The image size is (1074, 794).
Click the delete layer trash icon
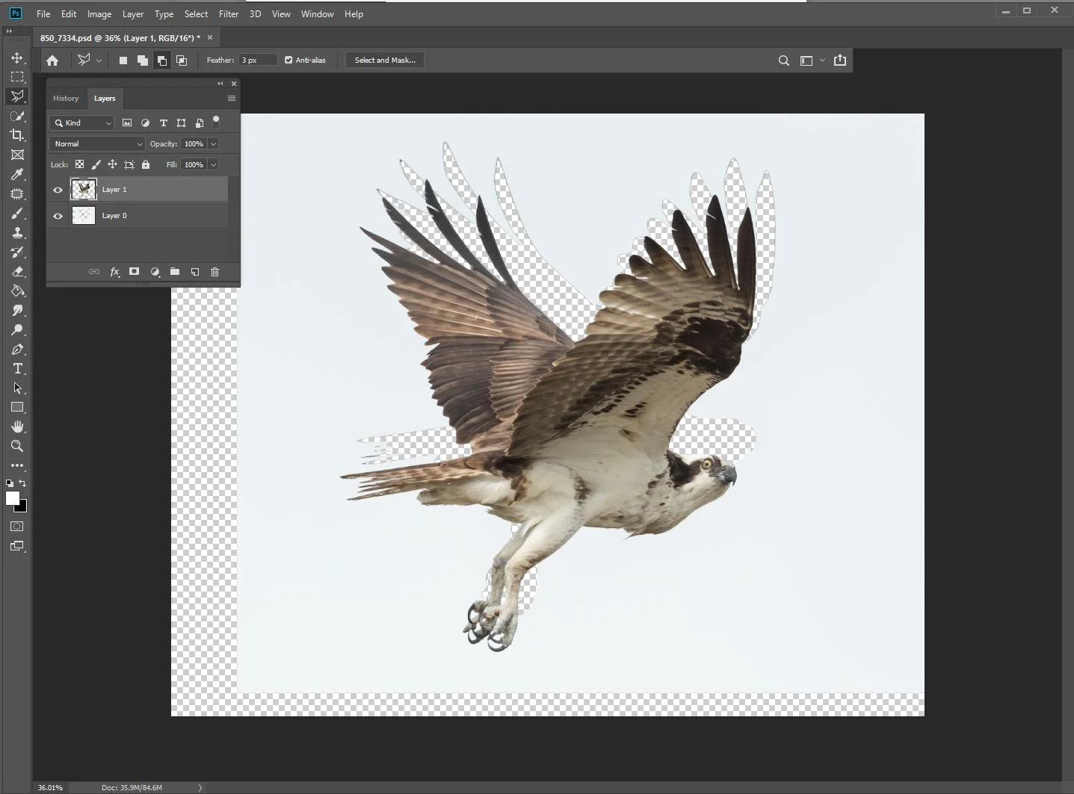pos(215,272)
